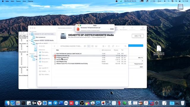190x107 pixels.
Task: Click the Finder tag icon
Action: tap(113, 46)
